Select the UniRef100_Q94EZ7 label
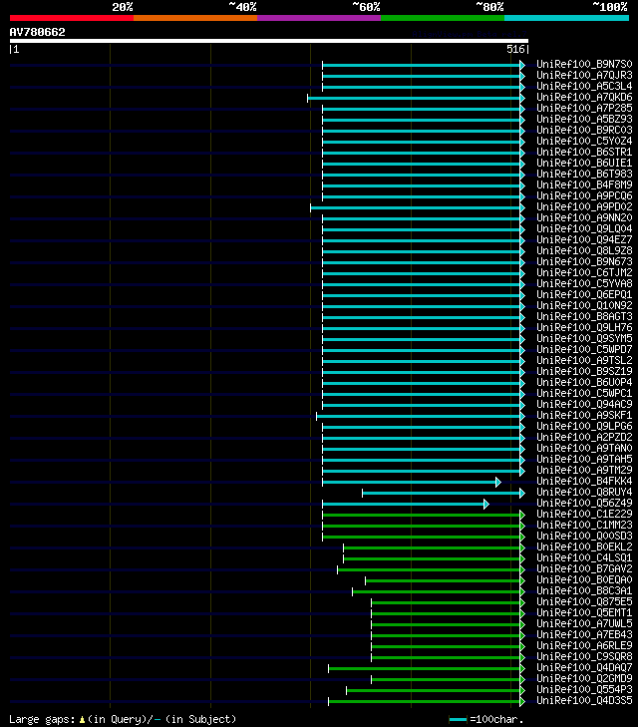Image resolution: width=638 pixels, height=727 pixels. 584,239
